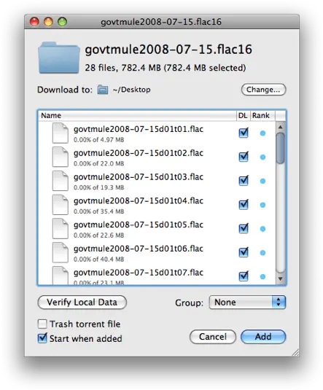Viewport: 323px width, 390px height.
Task: Select the file name govtmule2008-07-15d01t01.flac
Action: [x=139, y=129]
